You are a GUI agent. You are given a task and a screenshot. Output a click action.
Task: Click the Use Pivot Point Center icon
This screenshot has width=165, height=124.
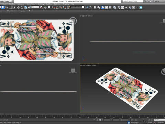[x=41, y=7]
